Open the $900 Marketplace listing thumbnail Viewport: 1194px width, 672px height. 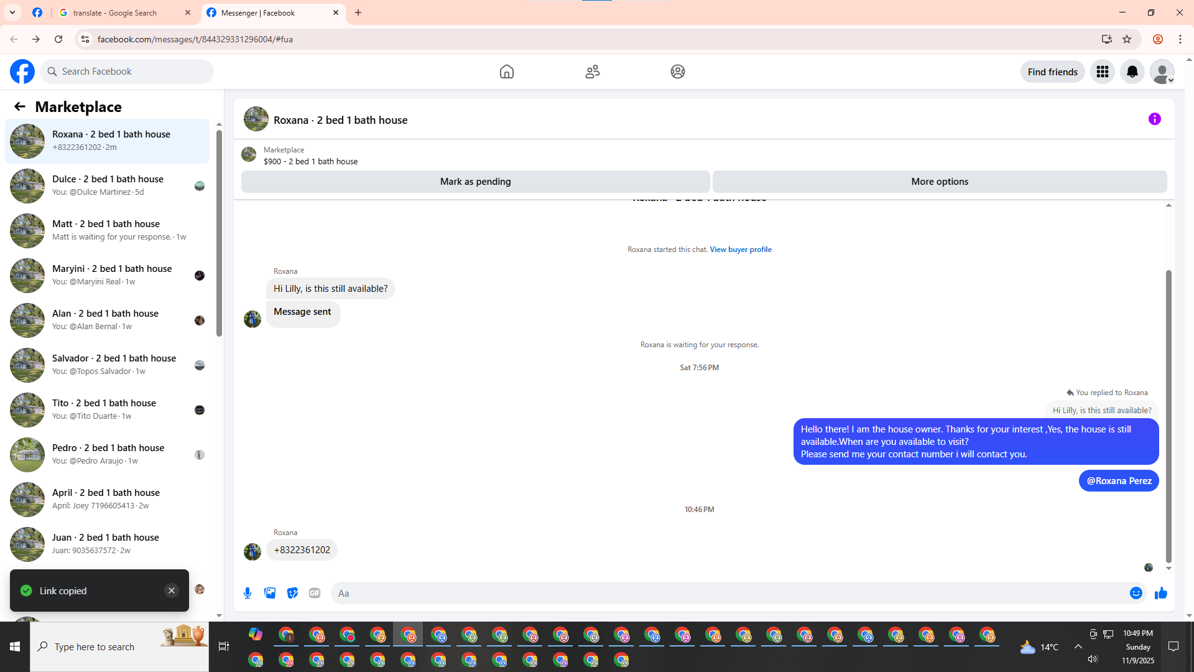point(249,154)
